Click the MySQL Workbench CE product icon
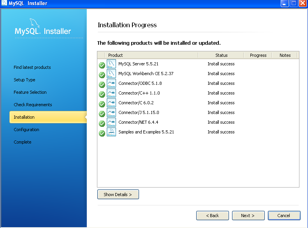This screenshot has height=228, width=308. click(x=111, y=74)
